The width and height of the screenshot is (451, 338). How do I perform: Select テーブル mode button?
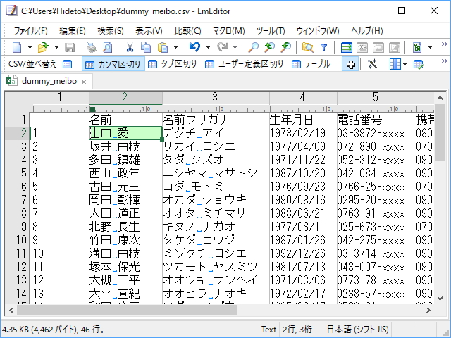pos(311,64)
